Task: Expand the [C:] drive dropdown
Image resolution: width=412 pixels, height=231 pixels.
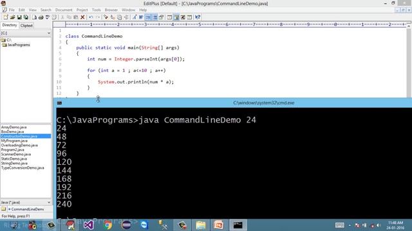Action: [x=49, y=33]
